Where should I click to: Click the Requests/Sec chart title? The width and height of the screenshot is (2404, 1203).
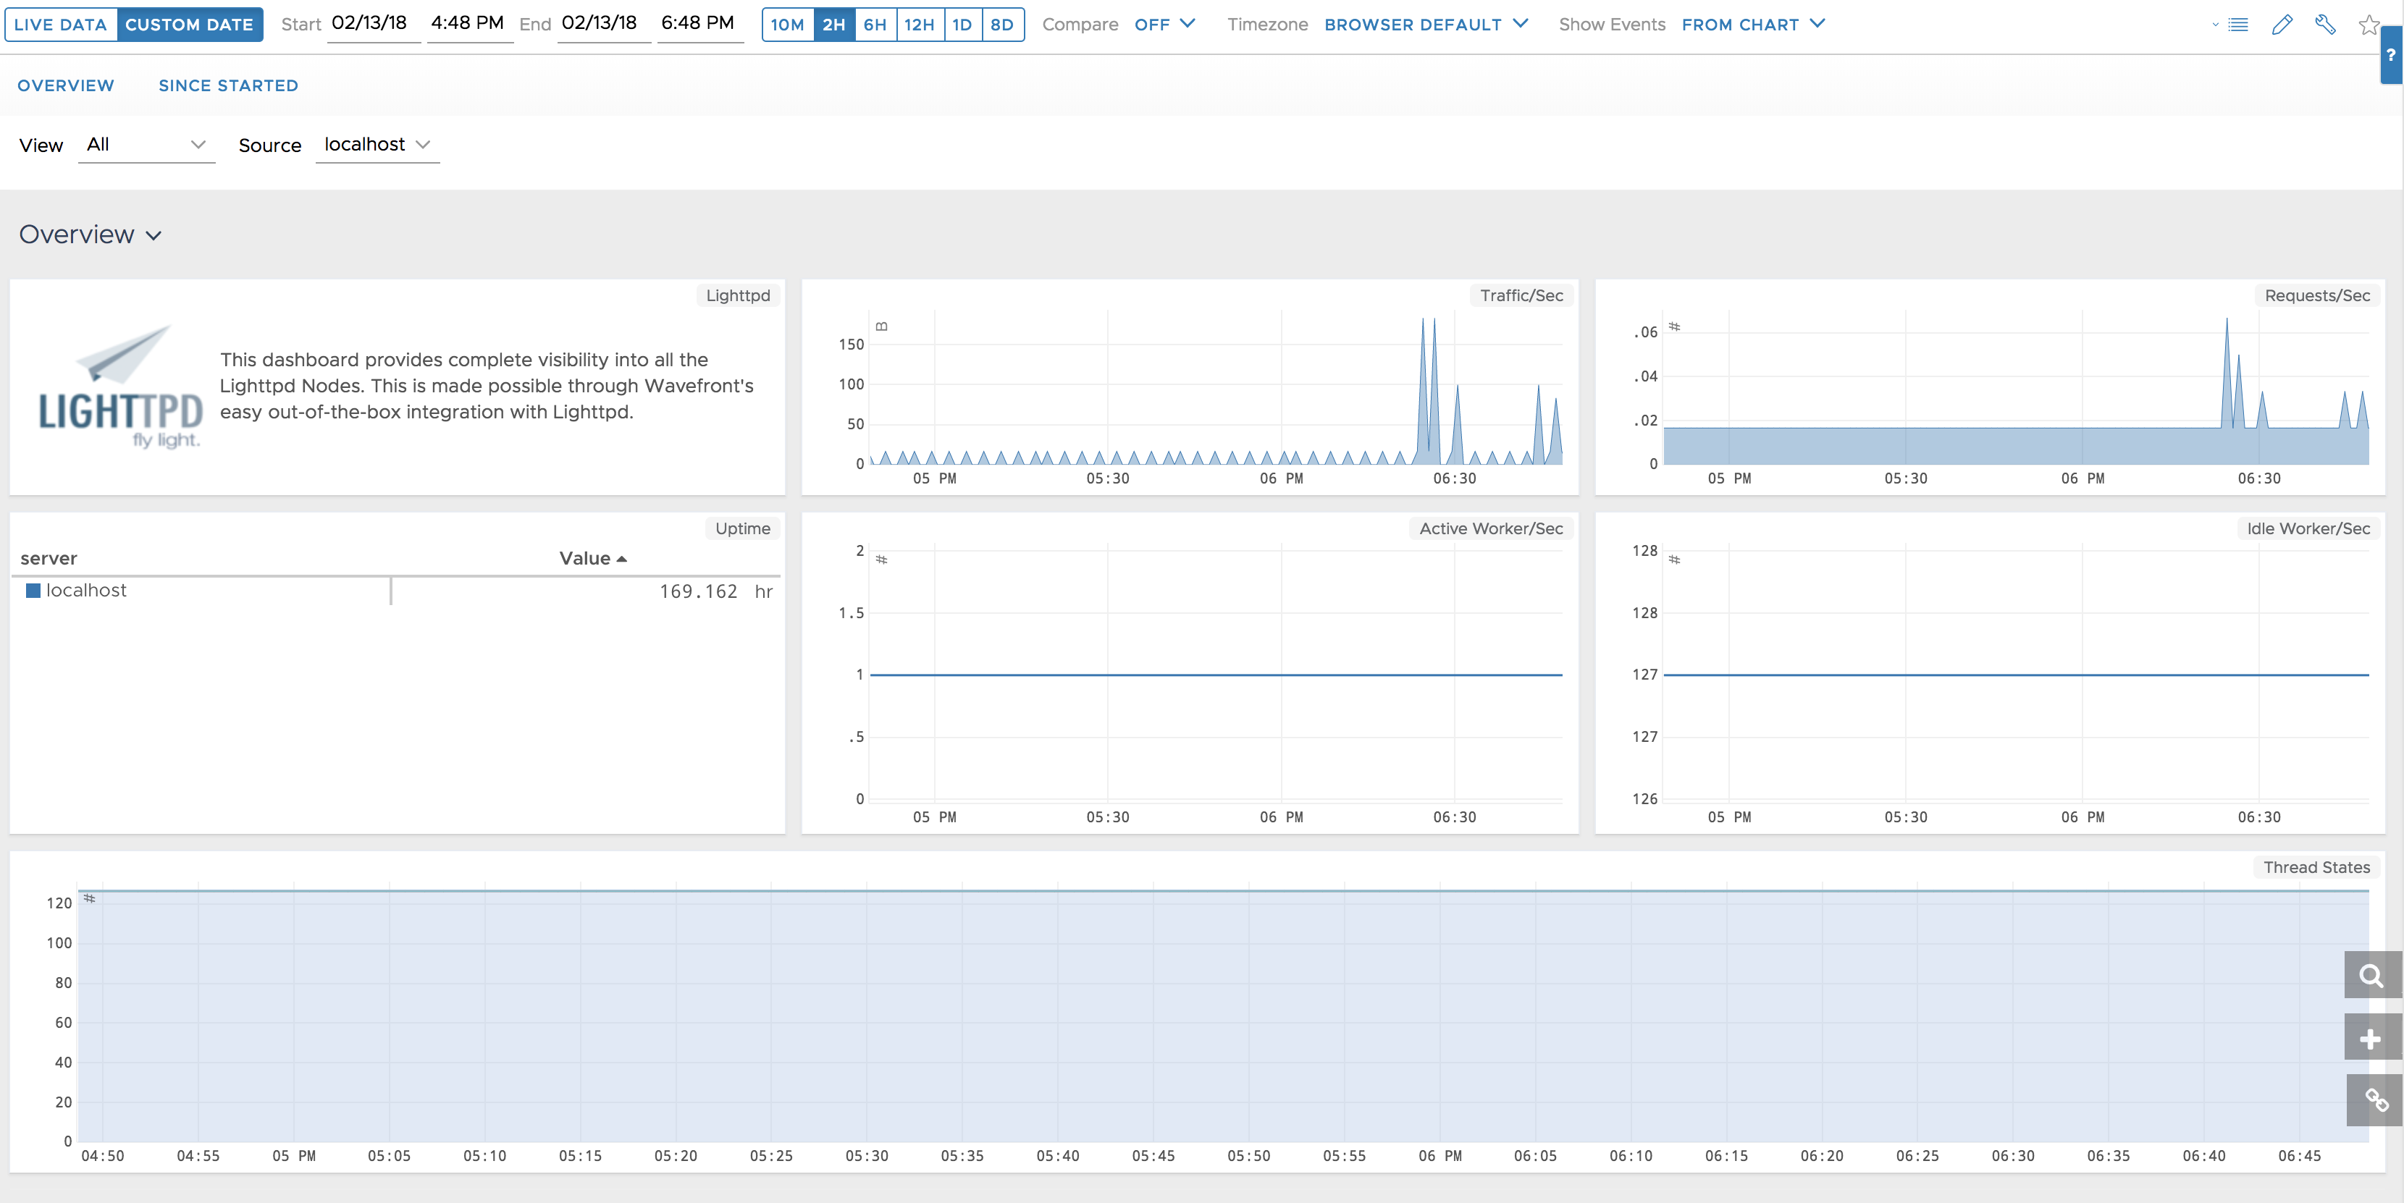coord(2317,295)
